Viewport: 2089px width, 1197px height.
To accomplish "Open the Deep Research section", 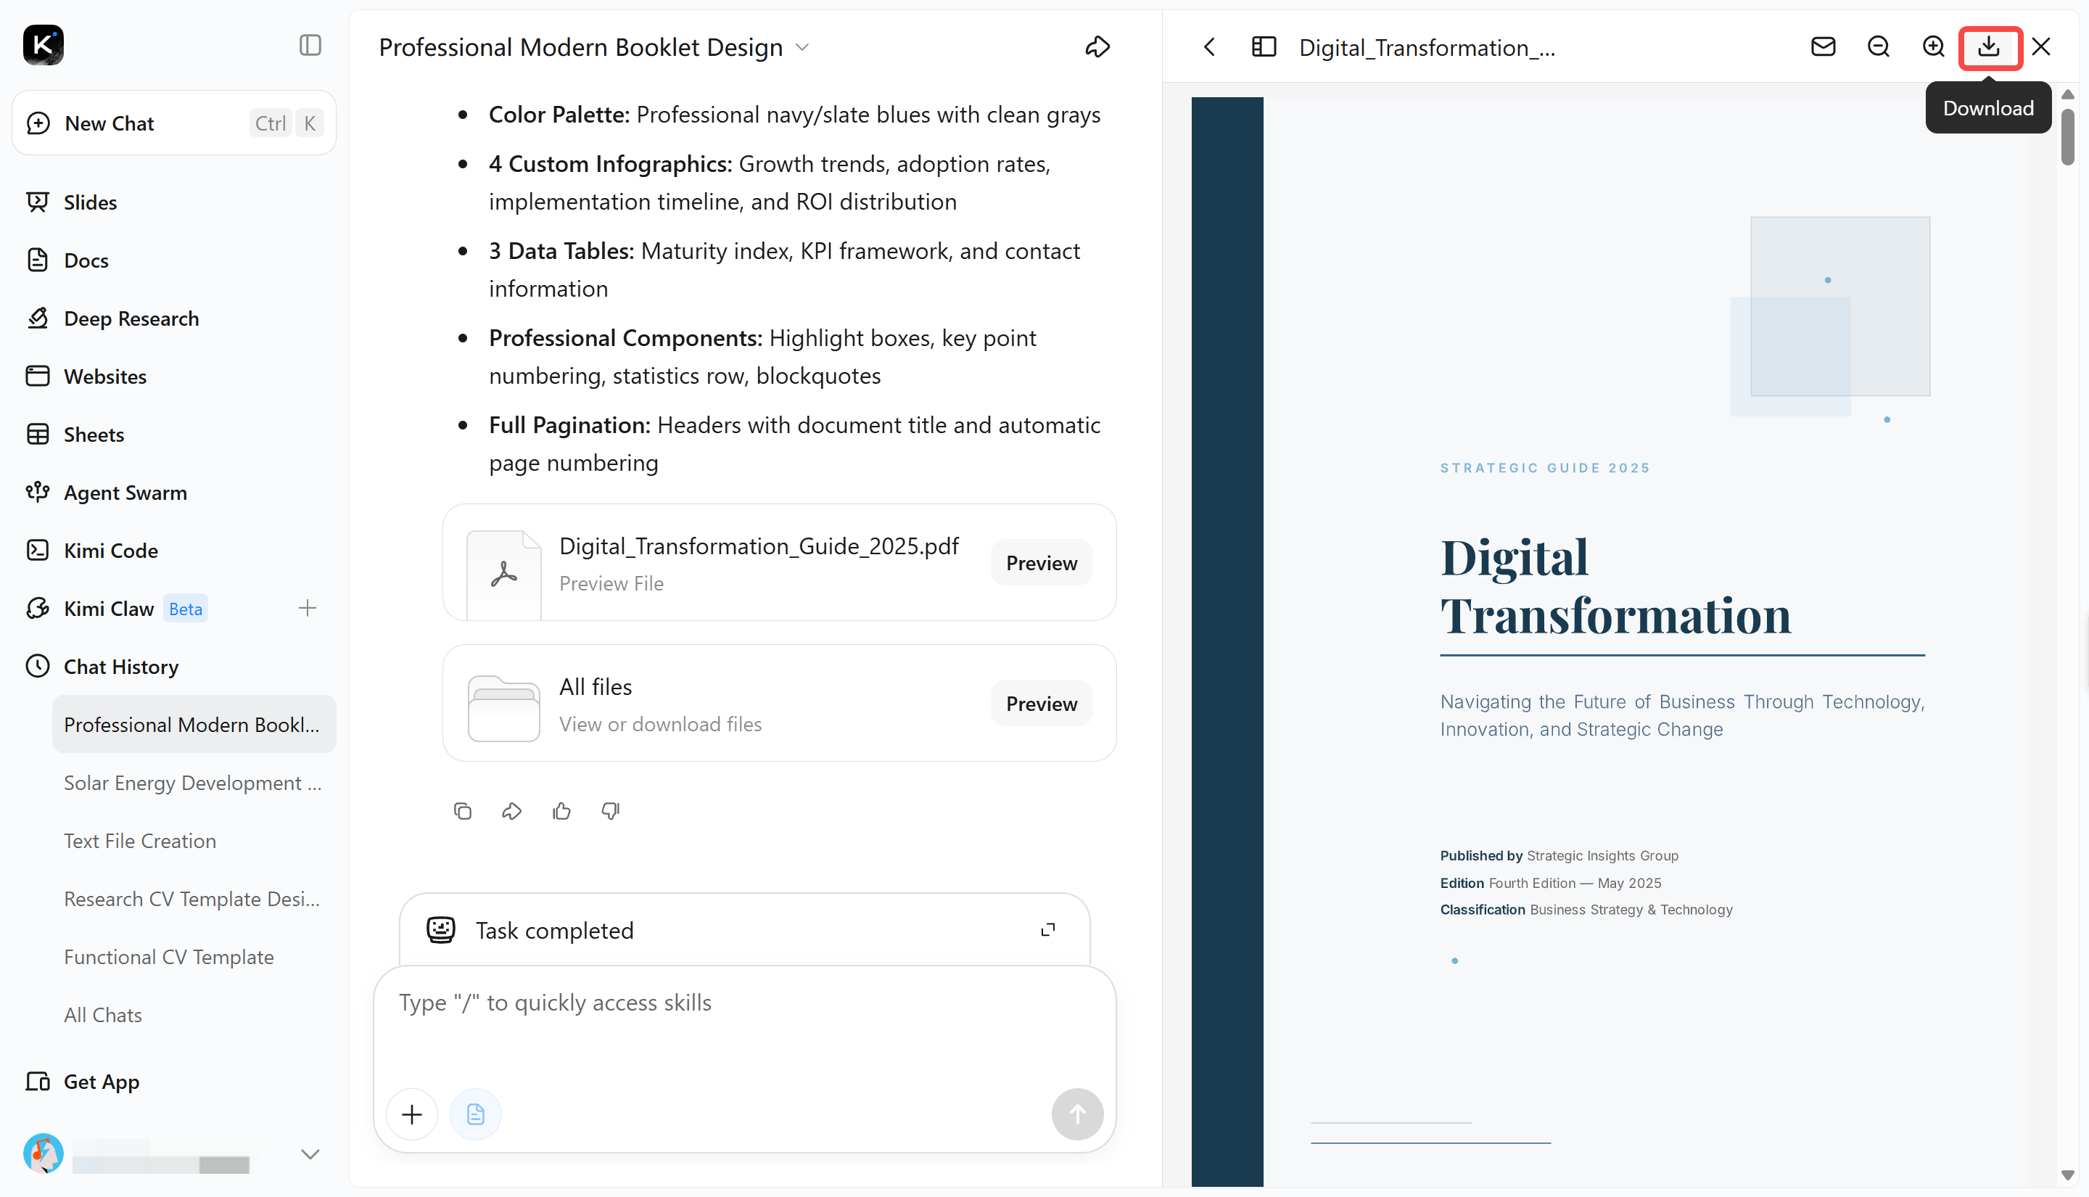I will (131, 318).
